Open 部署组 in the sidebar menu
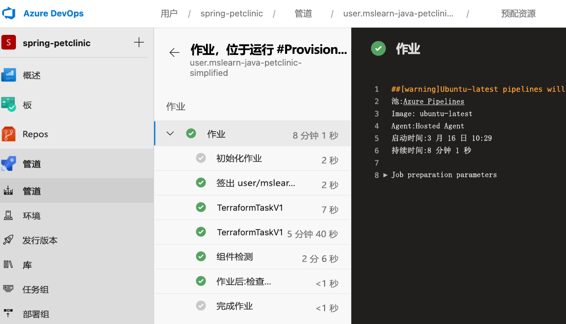 coord(36,314)
